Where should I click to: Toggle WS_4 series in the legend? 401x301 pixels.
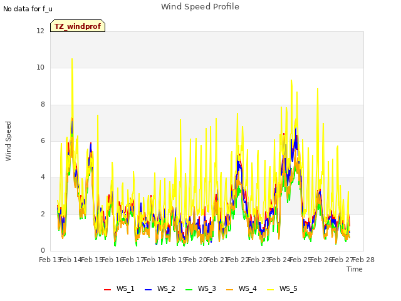[x=241, y=288]
